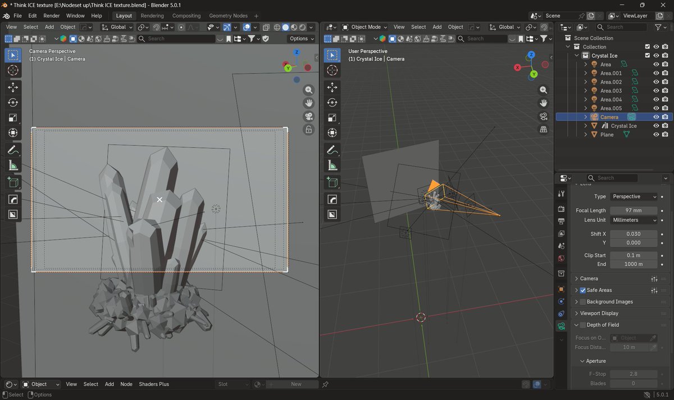The width and height of the screenshot is (674, 400).
Task: Open the Render menu
Action: [x=52, y=16]
